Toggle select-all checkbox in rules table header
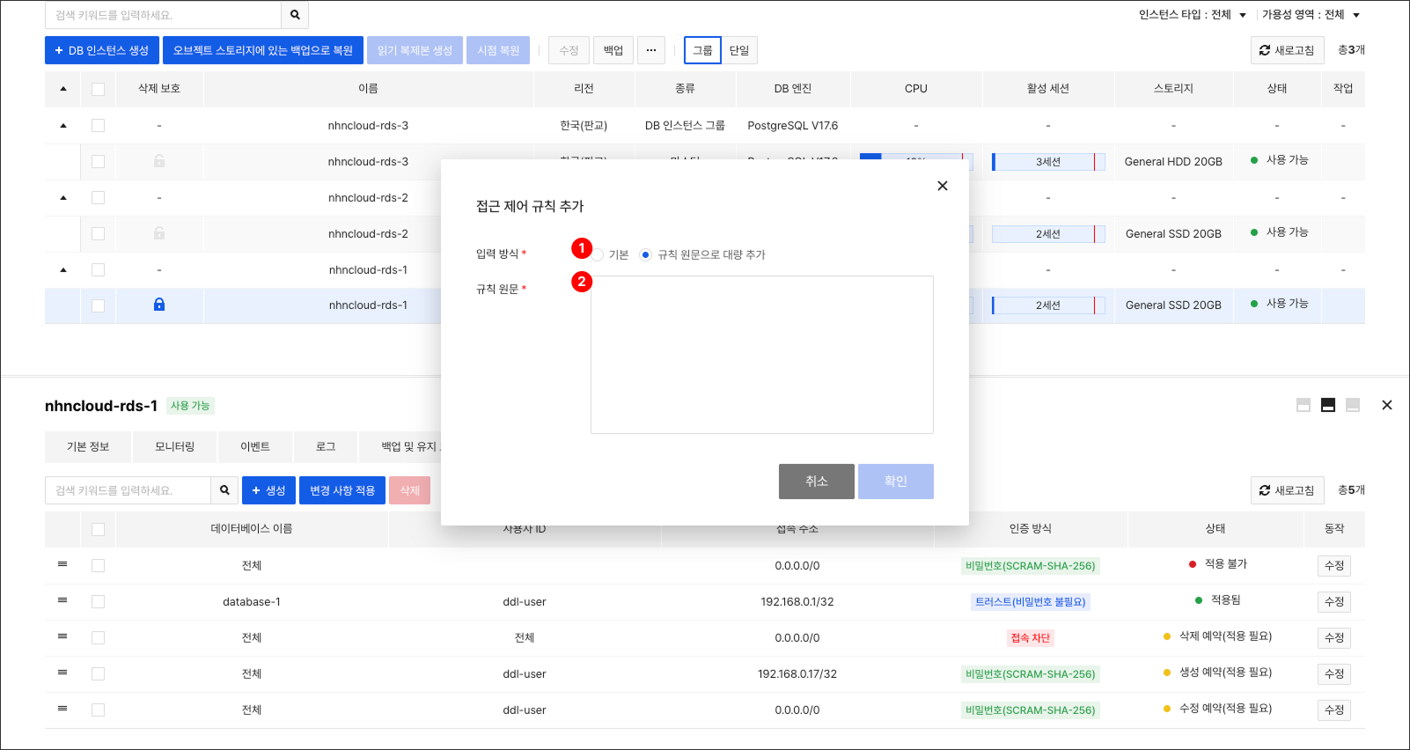This screenshot has height=750, width=1410. coord(98,529)
